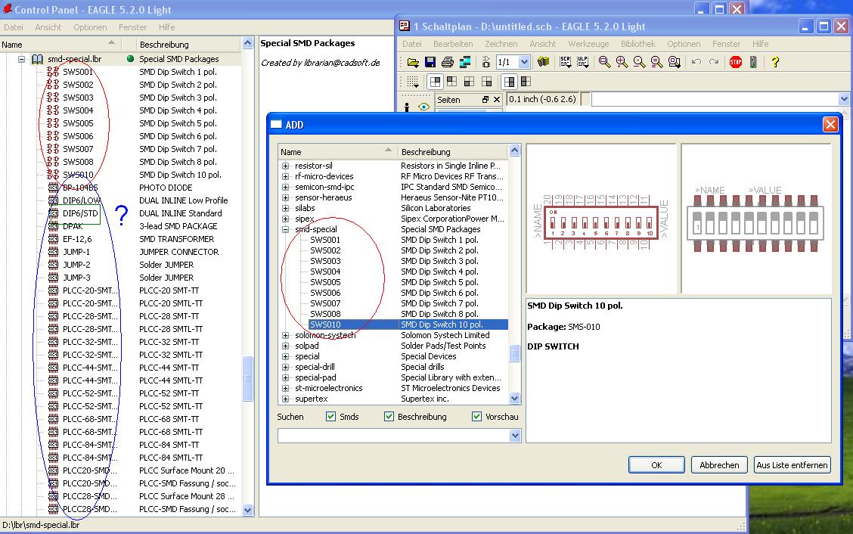The height and width of the screenshot is (534, 853).
Task: Open Control Panel Datei menu
Action: click(14, 27)
